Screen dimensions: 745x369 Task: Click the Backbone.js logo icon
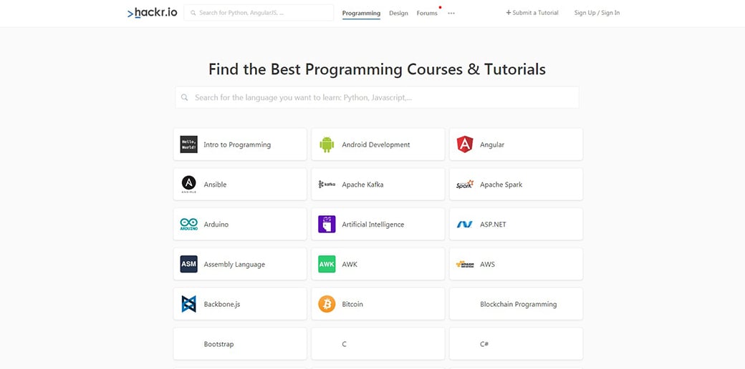pos(188,304)
